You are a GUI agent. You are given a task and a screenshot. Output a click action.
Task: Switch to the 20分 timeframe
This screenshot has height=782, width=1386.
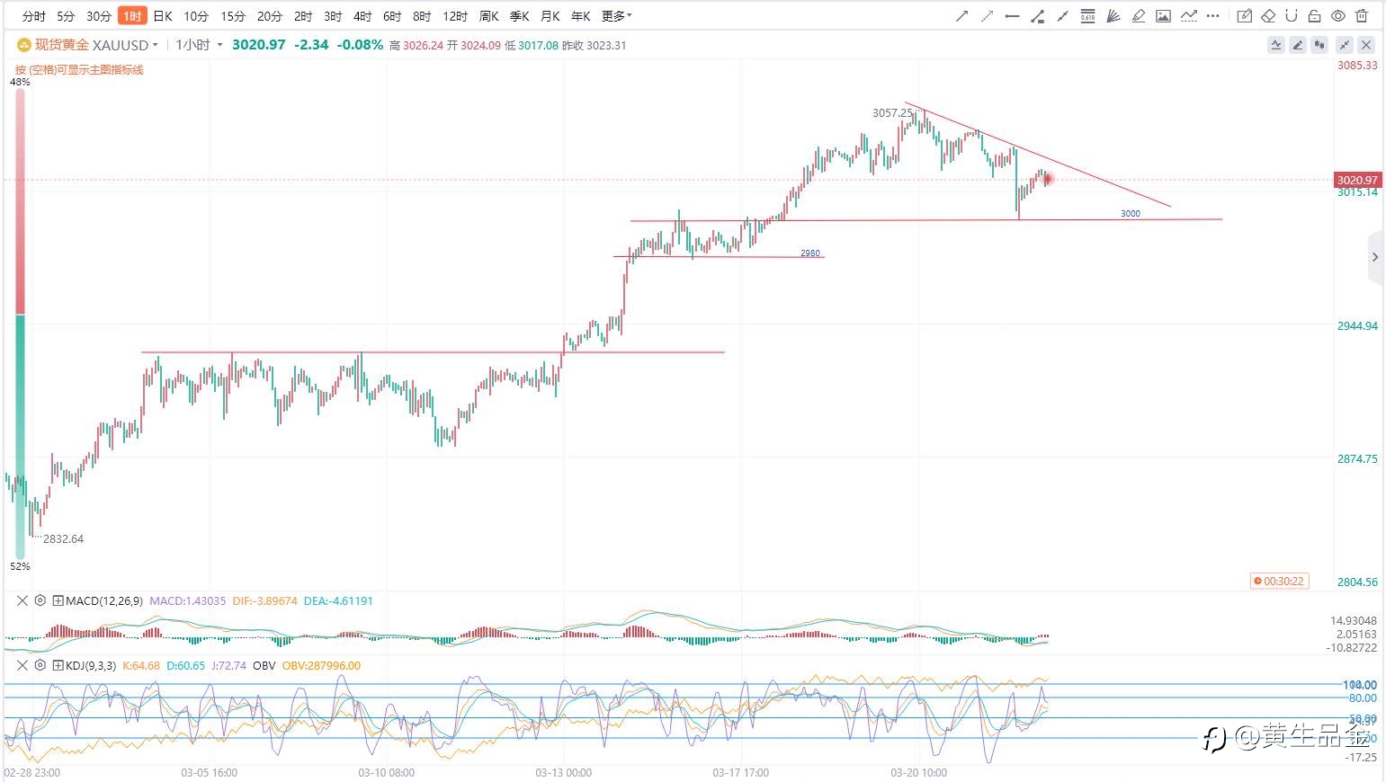click(x=270, y=16)
